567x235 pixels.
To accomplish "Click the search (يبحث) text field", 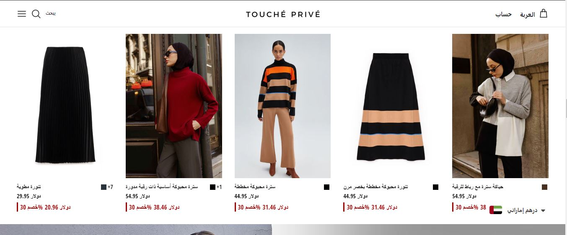I will pos(51,13).
